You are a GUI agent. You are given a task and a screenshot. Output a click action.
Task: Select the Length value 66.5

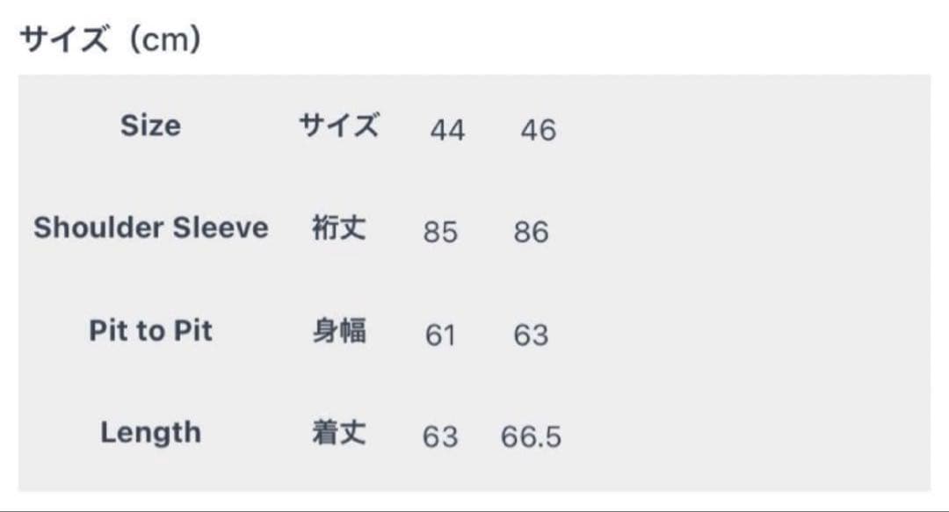click(531, 437)
